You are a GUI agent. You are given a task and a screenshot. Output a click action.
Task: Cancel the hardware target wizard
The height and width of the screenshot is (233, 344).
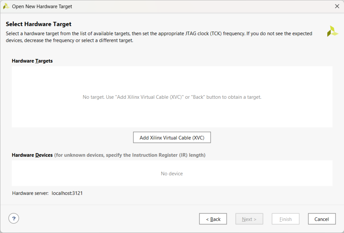point(321,219)
